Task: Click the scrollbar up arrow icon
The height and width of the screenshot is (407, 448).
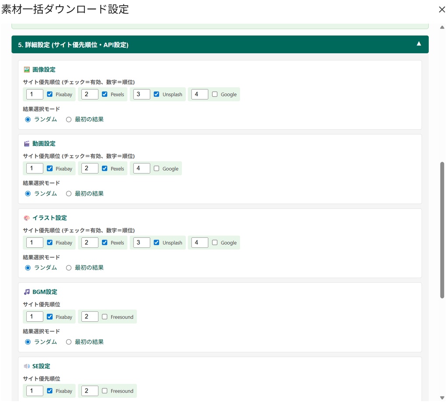Action: 442,27
